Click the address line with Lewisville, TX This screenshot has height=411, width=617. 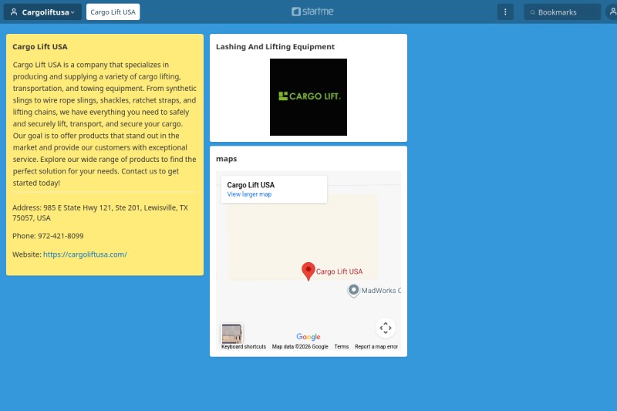point(100,213)
